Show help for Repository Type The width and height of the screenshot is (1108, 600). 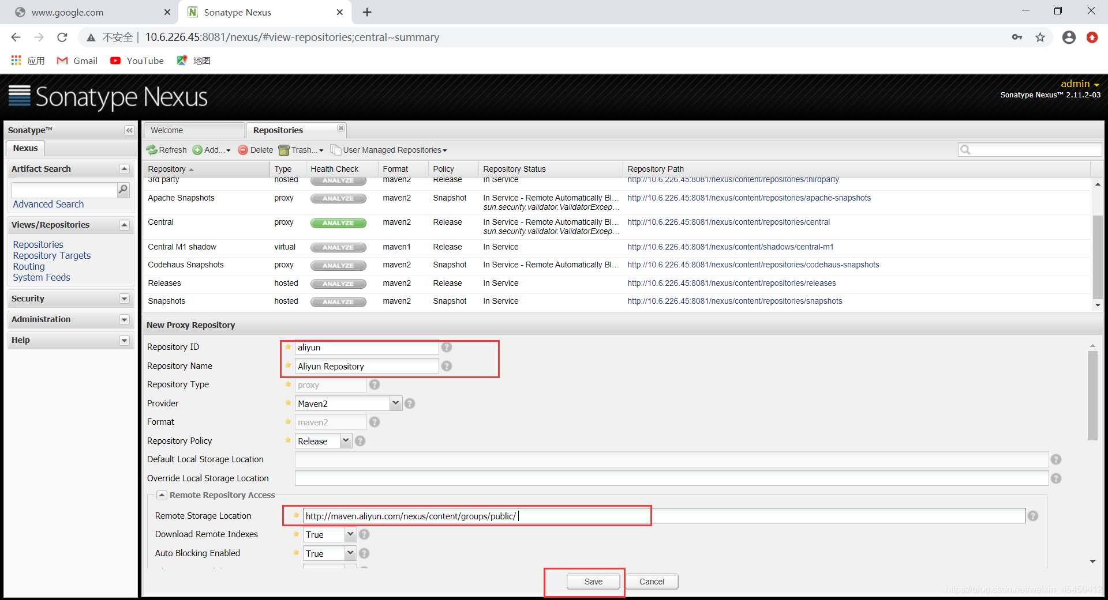(375, 384)
